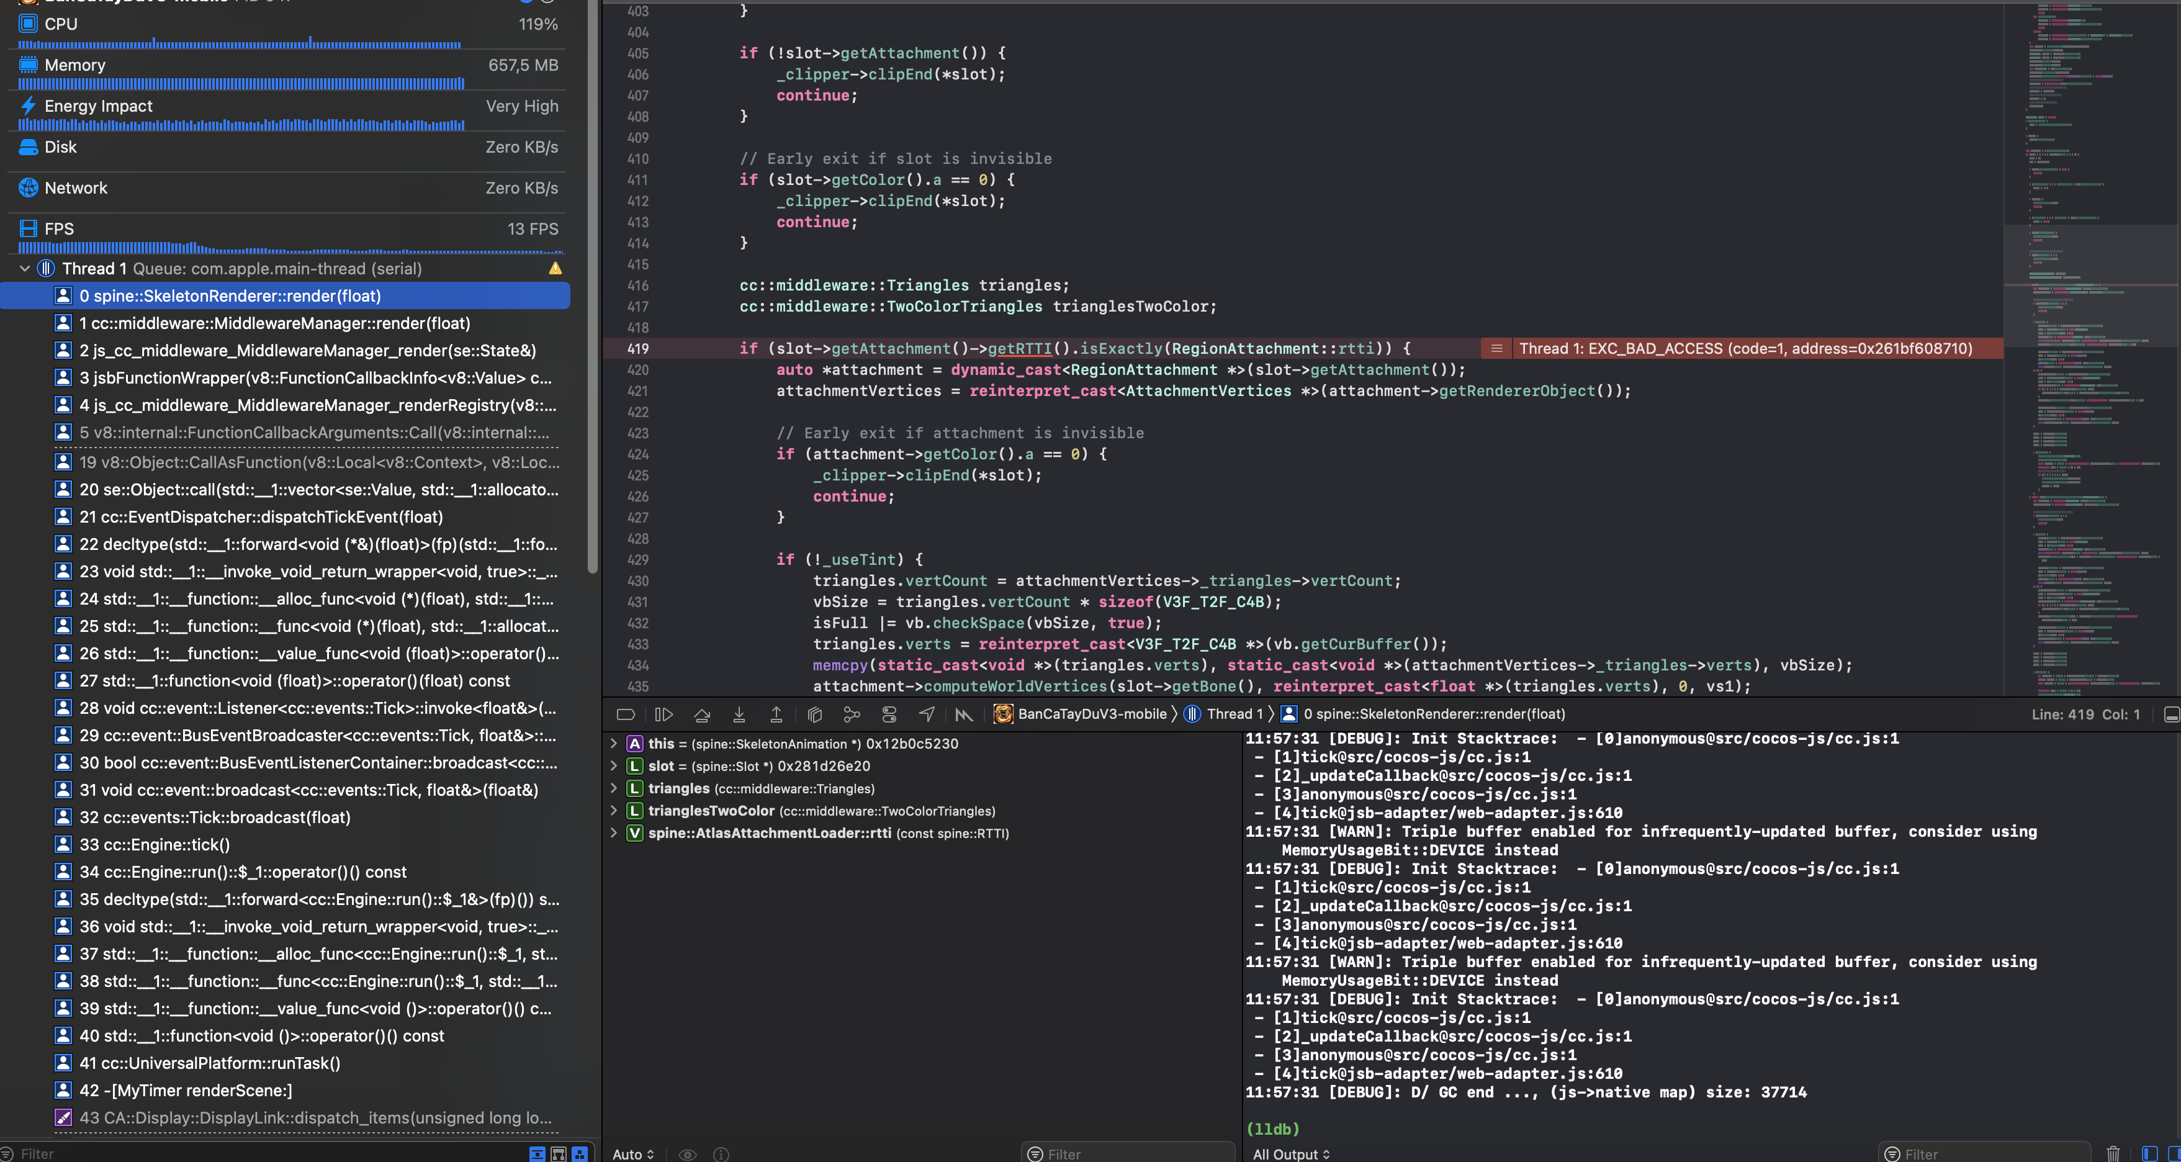
Task: Open All Output console scope menu
Action: click(x=1290, y=1153)
